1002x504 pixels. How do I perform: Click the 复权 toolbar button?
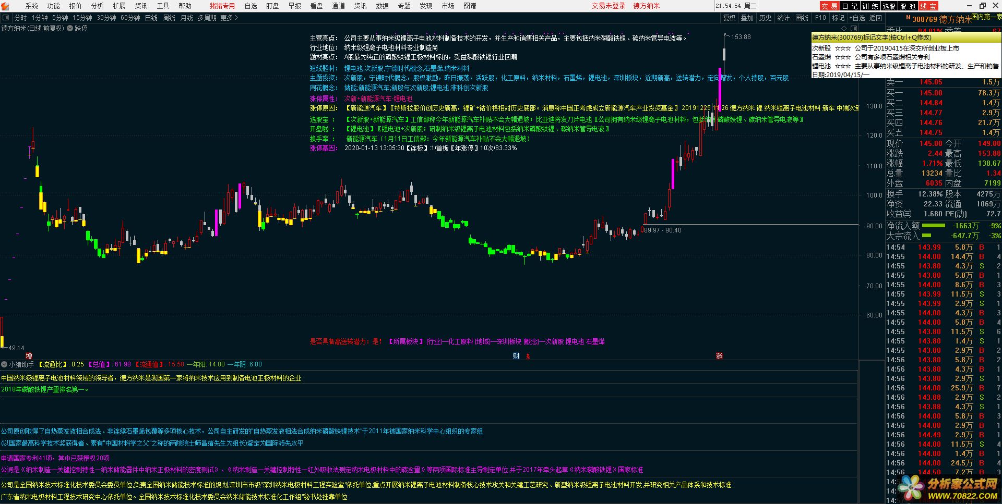click(x=730, y=18)
